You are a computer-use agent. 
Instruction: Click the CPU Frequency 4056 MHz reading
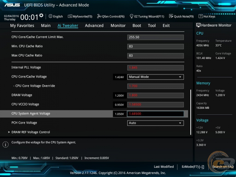[x=202, y=45]
